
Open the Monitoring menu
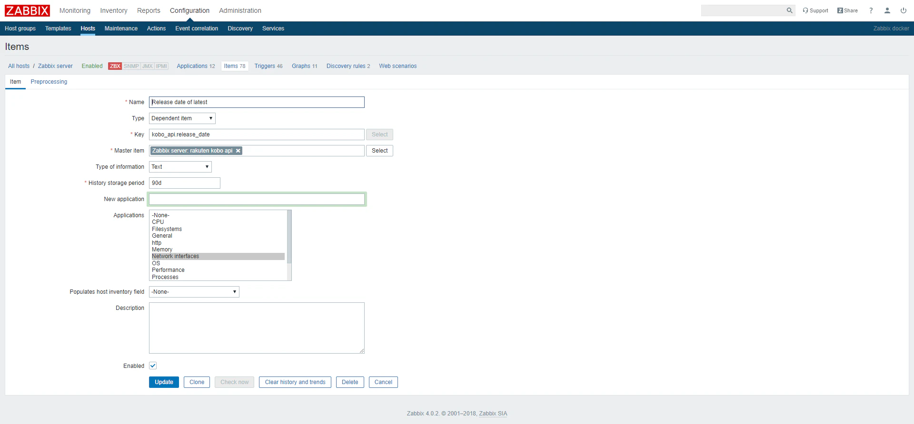[75, 10]
